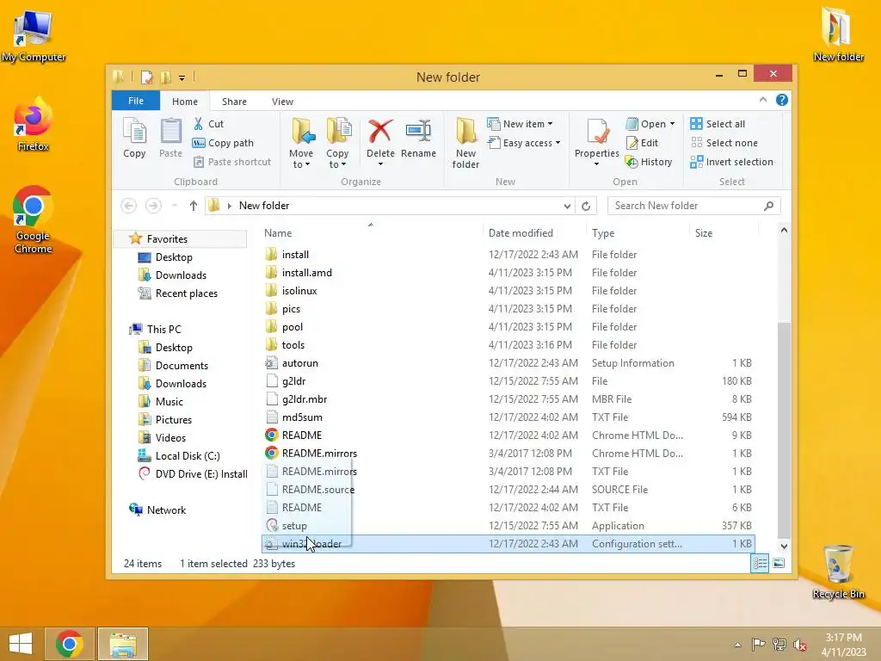881x661 pixels.
Task: Switch to Details view icon in status bar
Action: [760, 563]
